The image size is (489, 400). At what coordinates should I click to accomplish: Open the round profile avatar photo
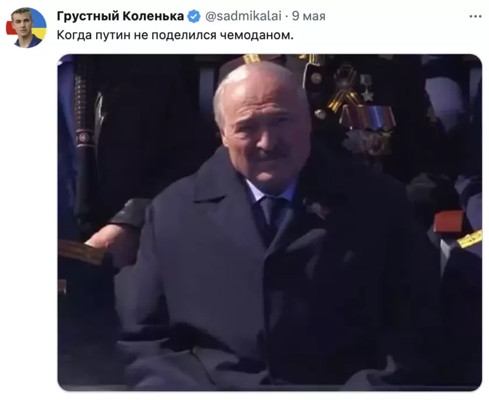27,28
